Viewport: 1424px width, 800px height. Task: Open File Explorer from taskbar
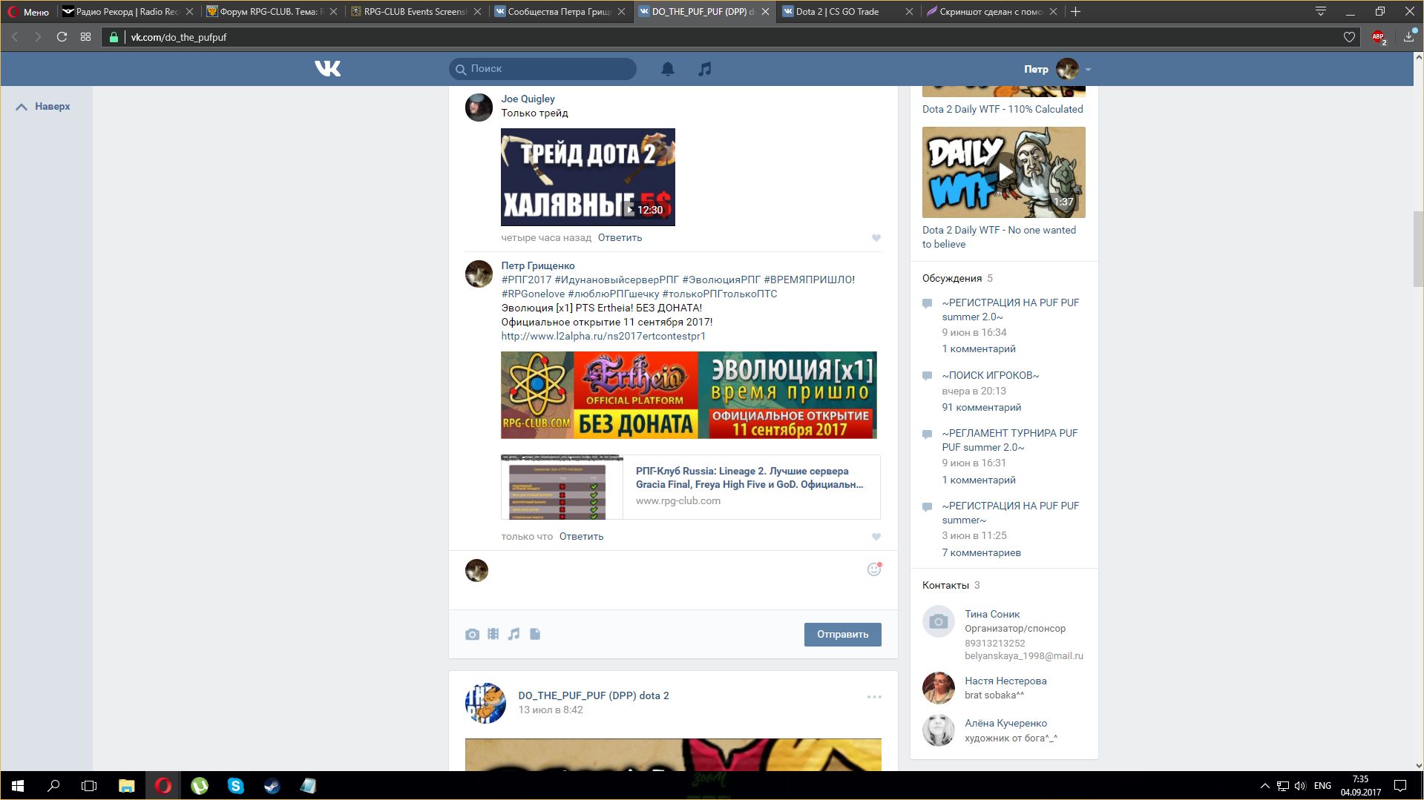click(126, 786)
